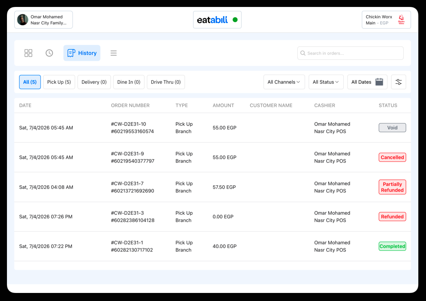The width and height of the screenshot is (426, 301).
Task: Click date Sat, 7/4/2026 07:26 PM
Action: coord(46,217)
